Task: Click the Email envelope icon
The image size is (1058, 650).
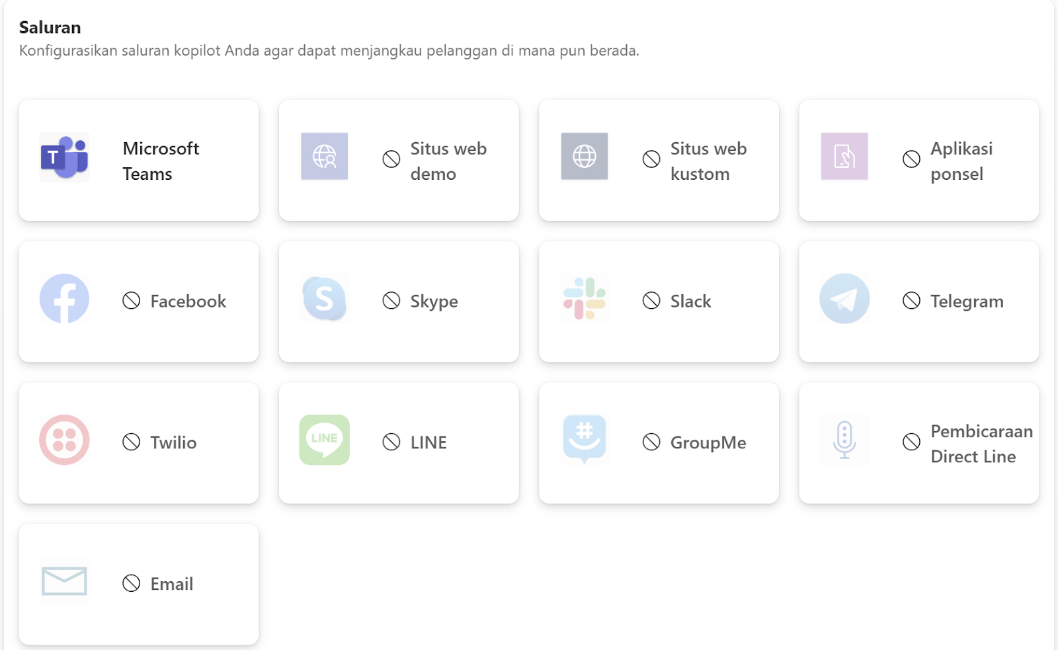Action: [64, 581]
